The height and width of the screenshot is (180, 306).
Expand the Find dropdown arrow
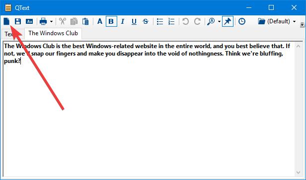tap(220, 21)
